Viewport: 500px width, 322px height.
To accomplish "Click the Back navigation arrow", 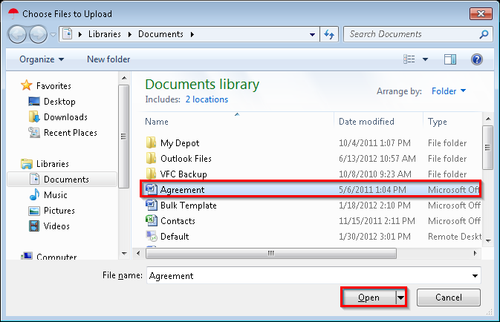I will coord(18,34).
